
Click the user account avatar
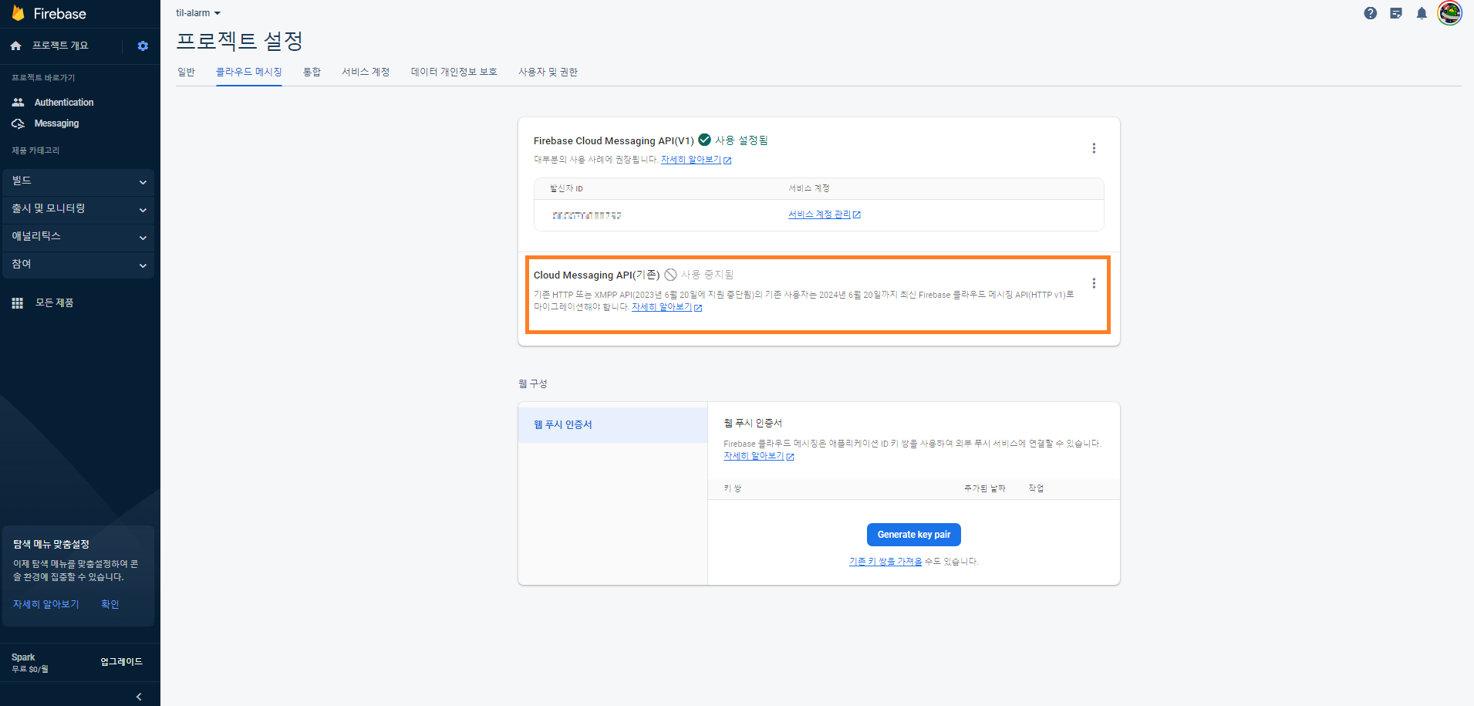tap(1449, 13)
